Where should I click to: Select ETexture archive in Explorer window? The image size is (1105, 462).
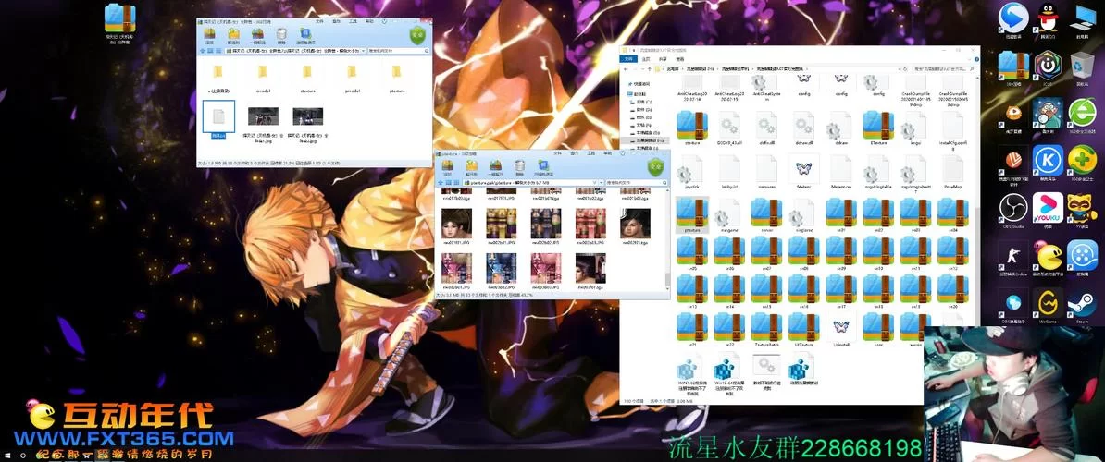[878, 128]
